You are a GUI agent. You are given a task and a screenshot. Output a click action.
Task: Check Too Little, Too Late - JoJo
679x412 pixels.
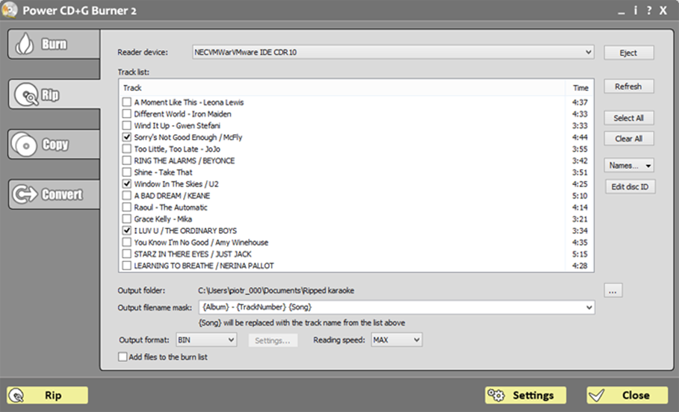pyautogui.click(x=126, y=149)
